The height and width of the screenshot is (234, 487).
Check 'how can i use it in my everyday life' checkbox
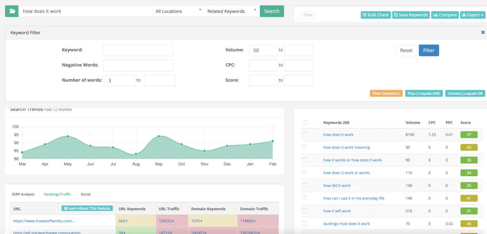tap(304, 198)
